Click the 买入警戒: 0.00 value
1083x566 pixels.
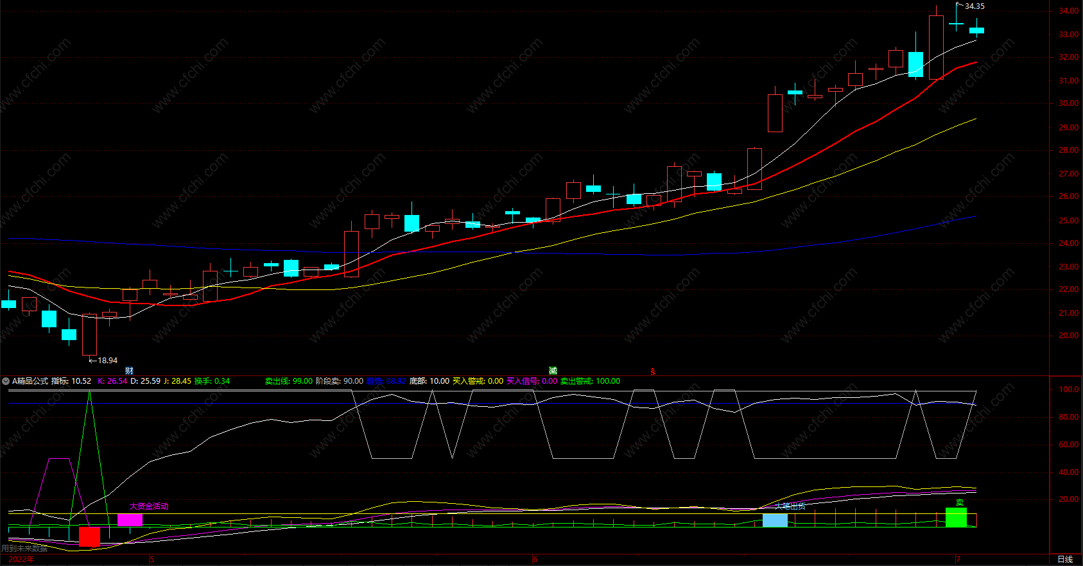click(478, 381)
